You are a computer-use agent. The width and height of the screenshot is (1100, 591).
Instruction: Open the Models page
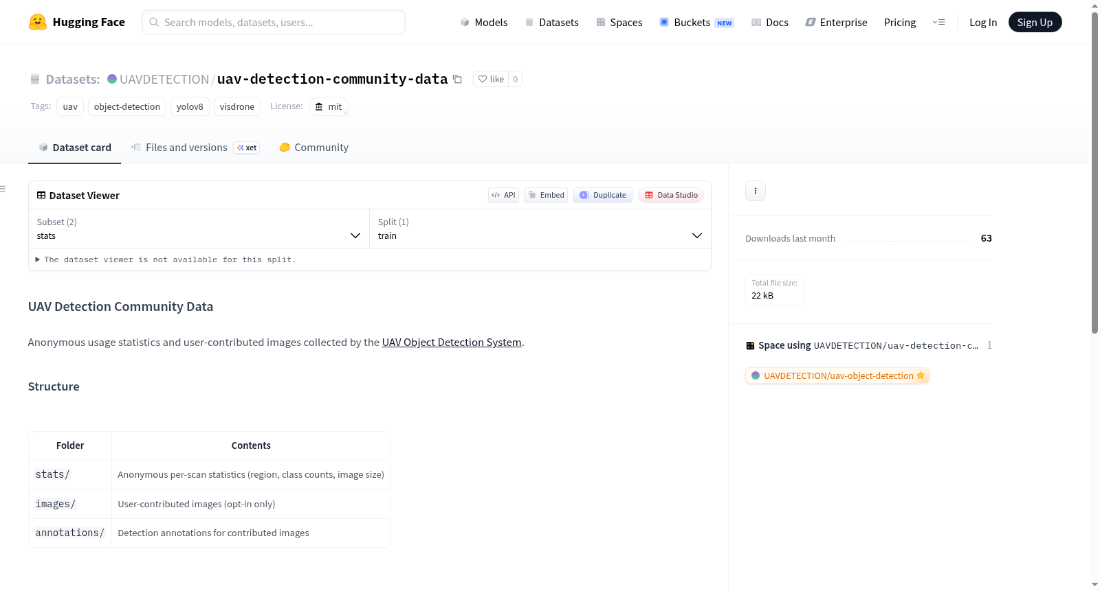[484, 22]
